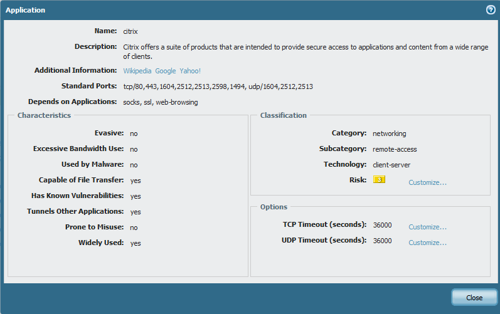
Task: Click the Citrix description paragraph
Action: click(x=306, y=51)
